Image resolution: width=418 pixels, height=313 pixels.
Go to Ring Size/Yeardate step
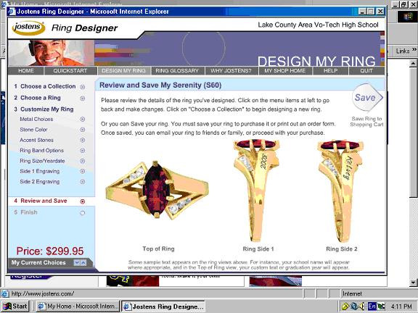pyautogui.click(x=42, y=161)
